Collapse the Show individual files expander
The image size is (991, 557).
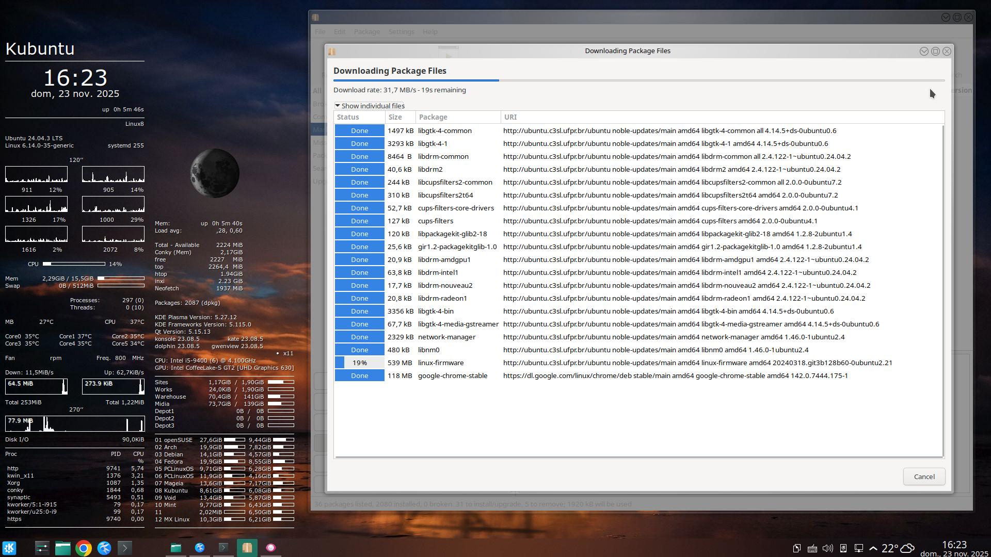point(369,106)
